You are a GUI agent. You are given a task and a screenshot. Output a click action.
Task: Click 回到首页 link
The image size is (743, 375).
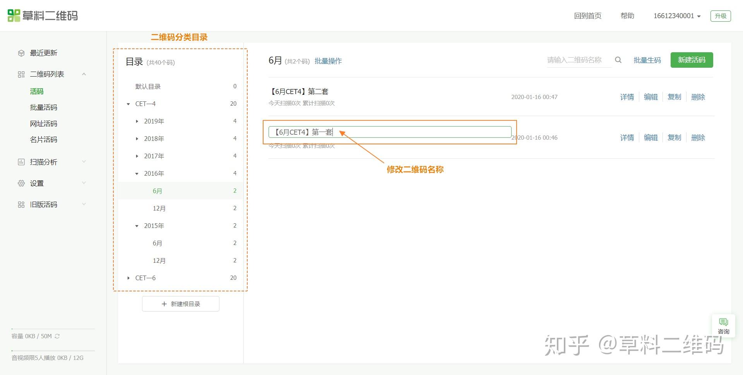point(588,16)
